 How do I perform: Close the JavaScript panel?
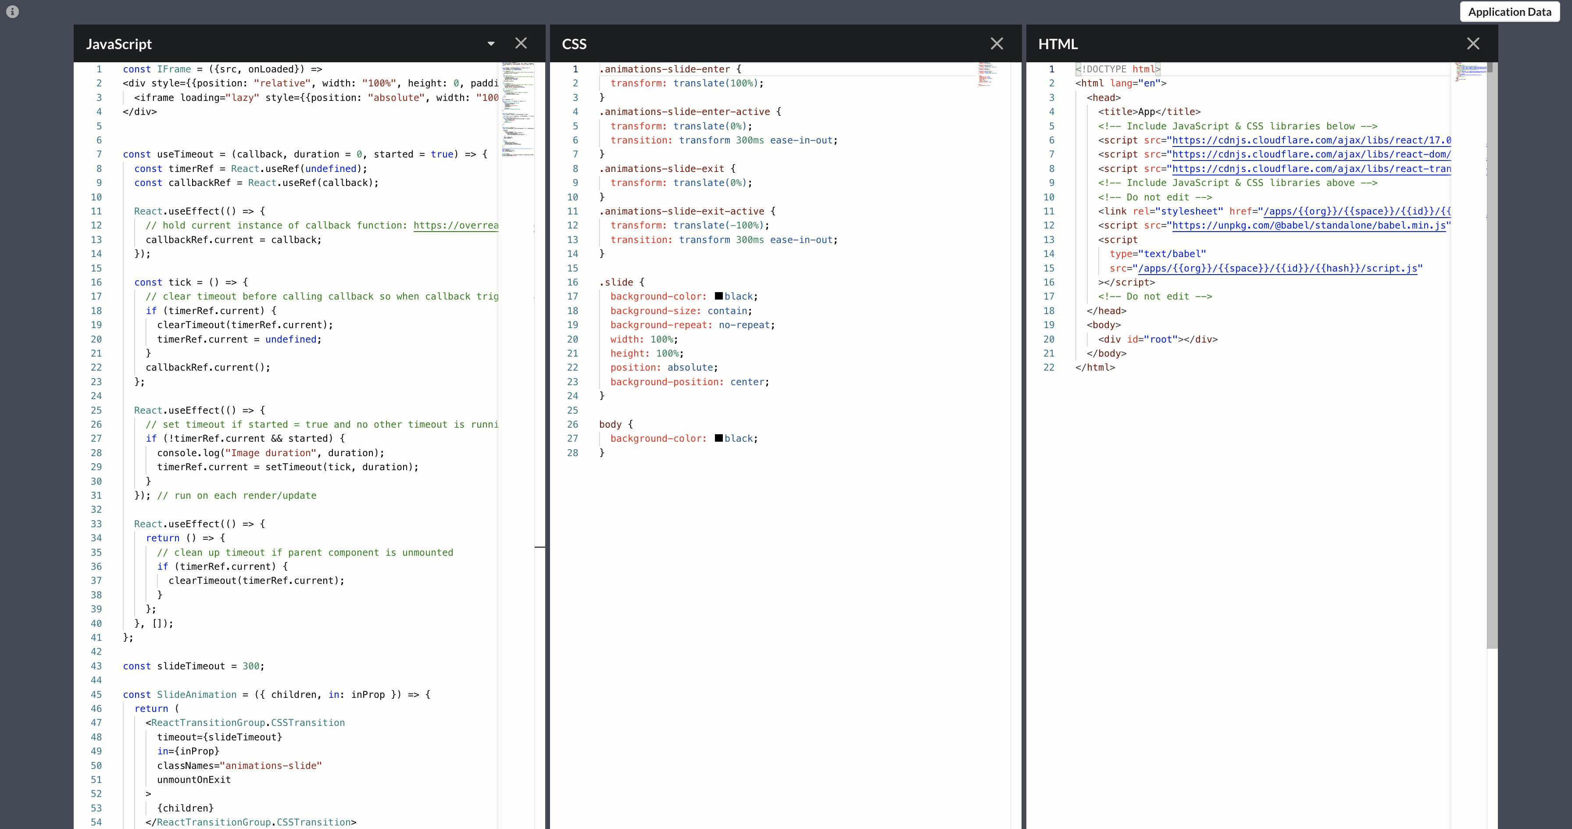521,43
